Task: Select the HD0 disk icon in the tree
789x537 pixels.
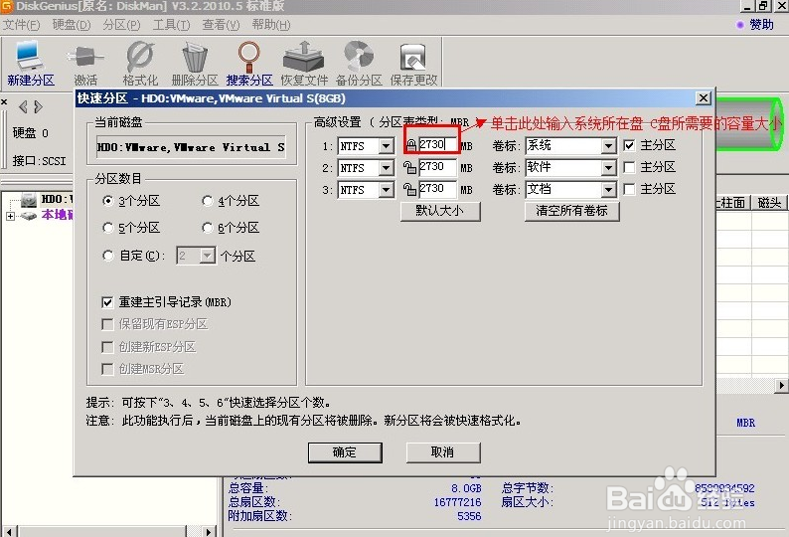Action: 29,200
